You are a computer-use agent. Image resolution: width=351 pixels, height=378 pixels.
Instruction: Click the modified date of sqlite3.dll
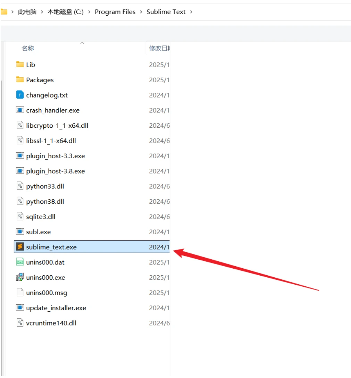(x=159, y=217)
